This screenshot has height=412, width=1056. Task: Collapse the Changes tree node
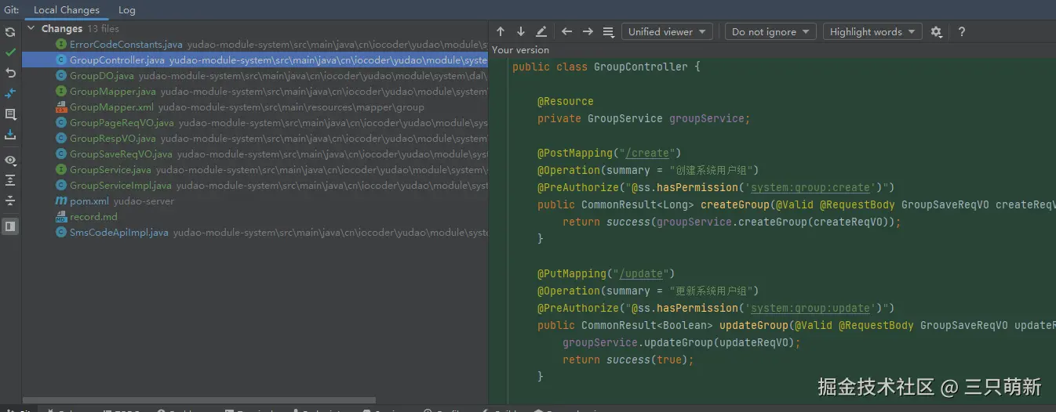tap(31, 29)
